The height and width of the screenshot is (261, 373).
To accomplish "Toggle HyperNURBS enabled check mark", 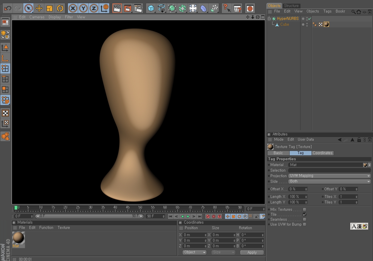I will (310, 19).
